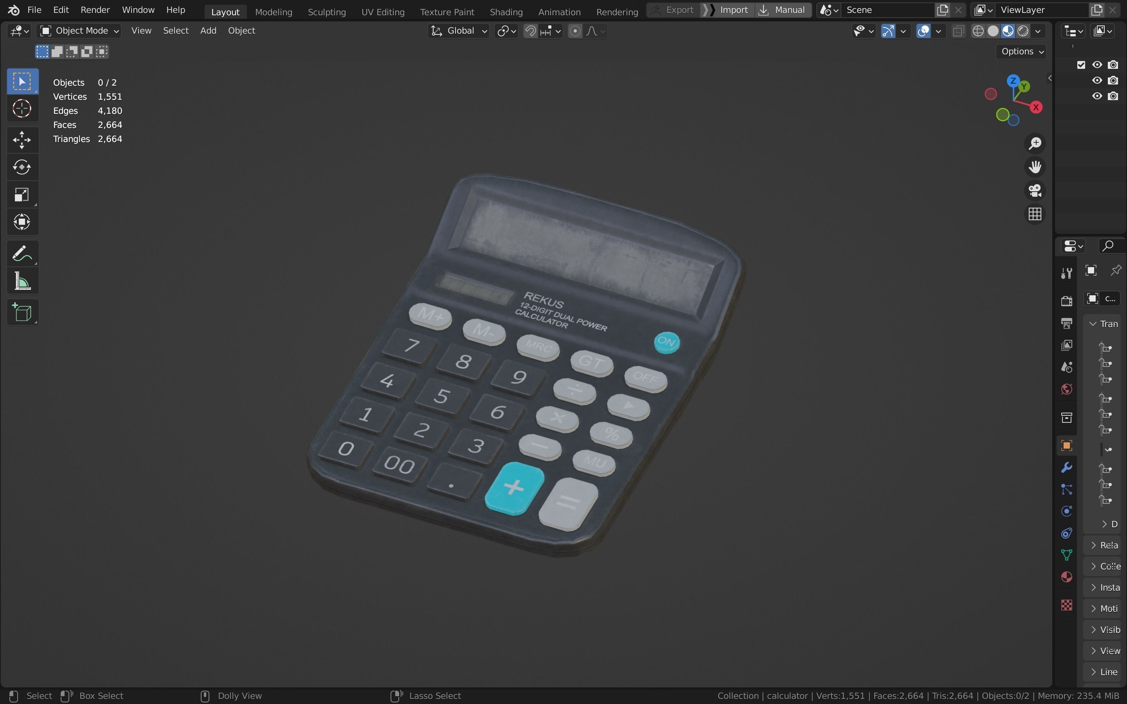Screen dimensions: 1127x704
Task: Open the Render menu
Action: [x=95, y=10]
